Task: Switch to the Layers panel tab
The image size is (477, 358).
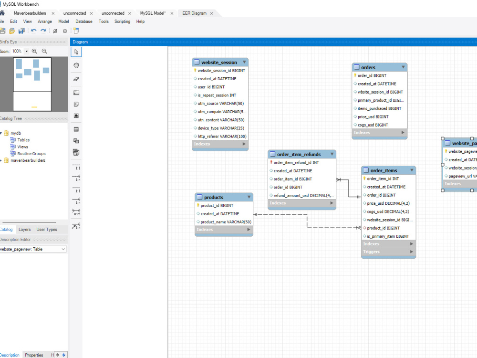Action: point(24,230)
